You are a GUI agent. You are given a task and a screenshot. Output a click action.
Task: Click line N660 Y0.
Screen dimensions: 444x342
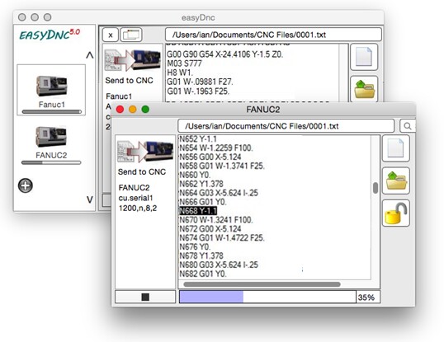pos(195,175)
